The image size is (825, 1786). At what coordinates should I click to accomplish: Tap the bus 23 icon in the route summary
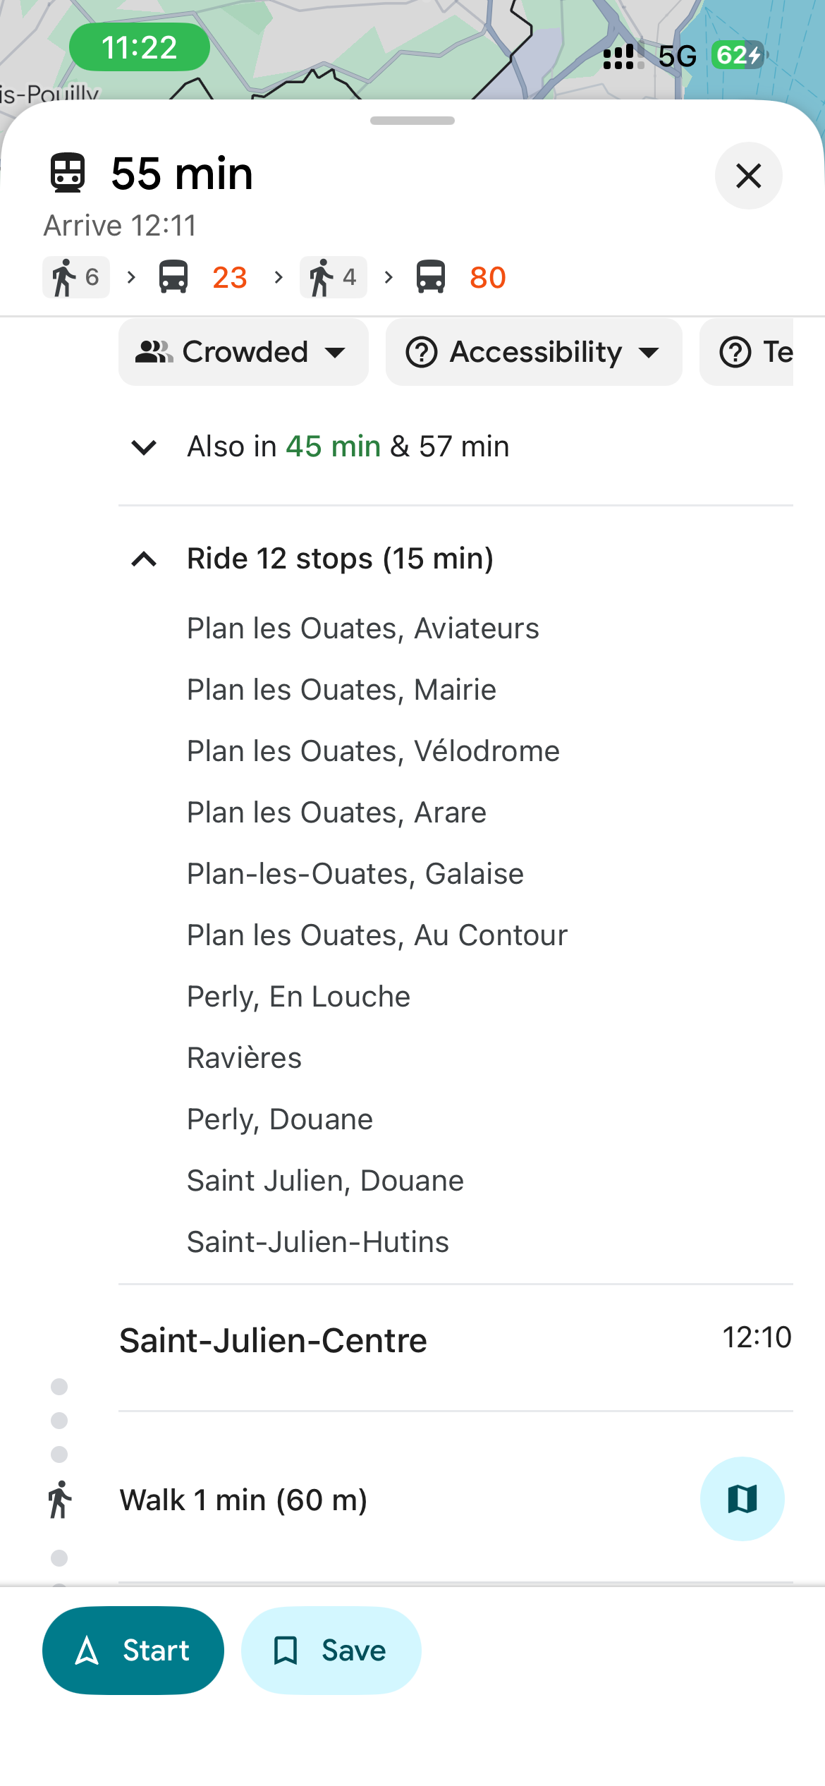click(x=173, y=277)
